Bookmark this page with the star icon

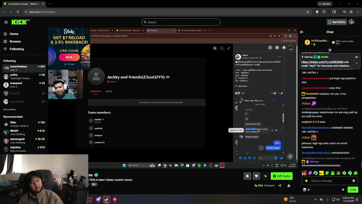pyautogui.click(x=308, y=12)
